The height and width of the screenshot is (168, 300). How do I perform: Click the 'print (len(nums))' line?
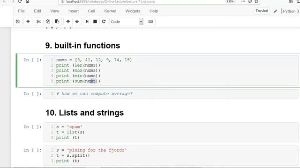click(x=78, y=65)
